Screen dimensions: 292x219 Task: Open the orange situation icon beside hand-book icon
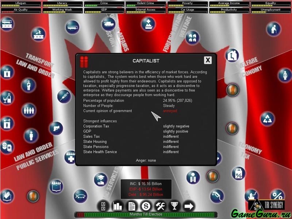tap(33, 196)
